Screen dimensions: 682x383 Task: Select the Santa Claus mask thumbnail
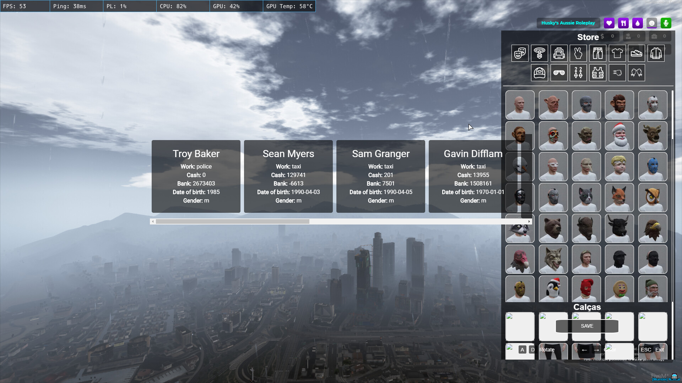click(619, 136)
